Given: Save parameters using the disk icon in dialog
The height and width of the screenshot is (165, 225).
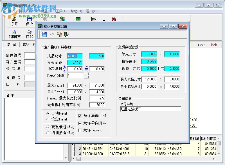Looking at the screenshot, I should (x=44, y=34).
